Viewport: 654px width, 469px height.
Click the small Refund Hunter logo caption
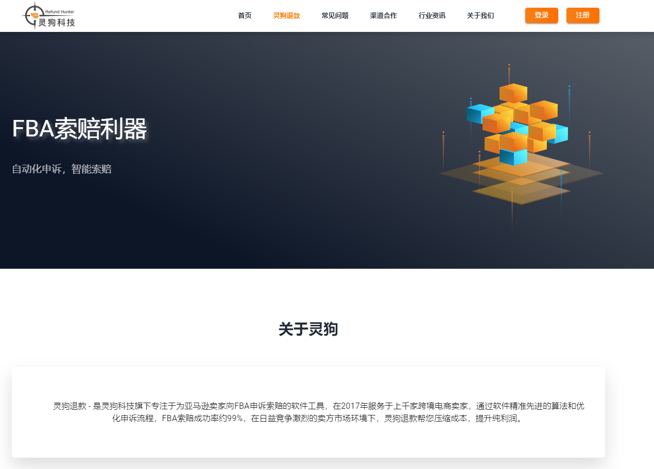tap(60, 11)
